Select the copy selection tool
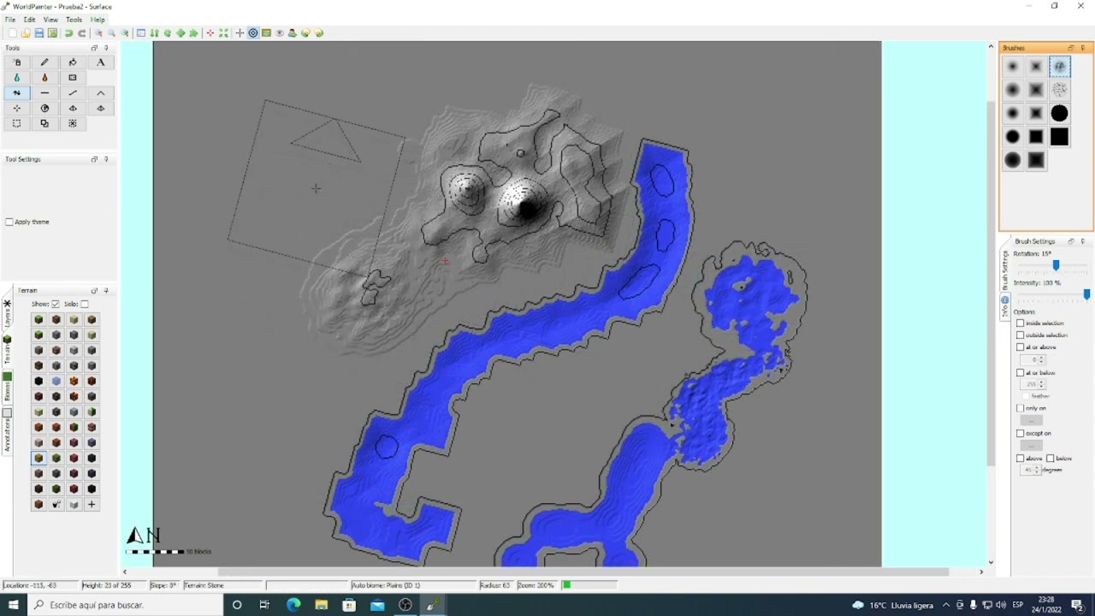1095x616 pixels. [x=44, y=124]
